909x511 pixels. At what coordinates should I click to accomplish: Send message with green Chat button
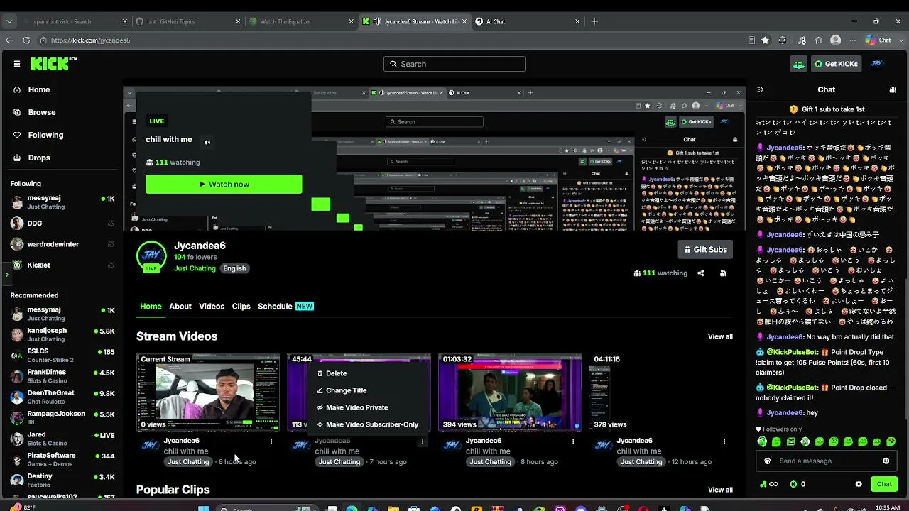[x=884, y=484]
